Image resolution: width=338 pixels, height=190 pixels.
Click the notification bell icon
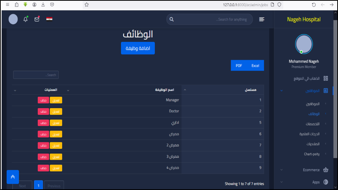tap(25, 19)
